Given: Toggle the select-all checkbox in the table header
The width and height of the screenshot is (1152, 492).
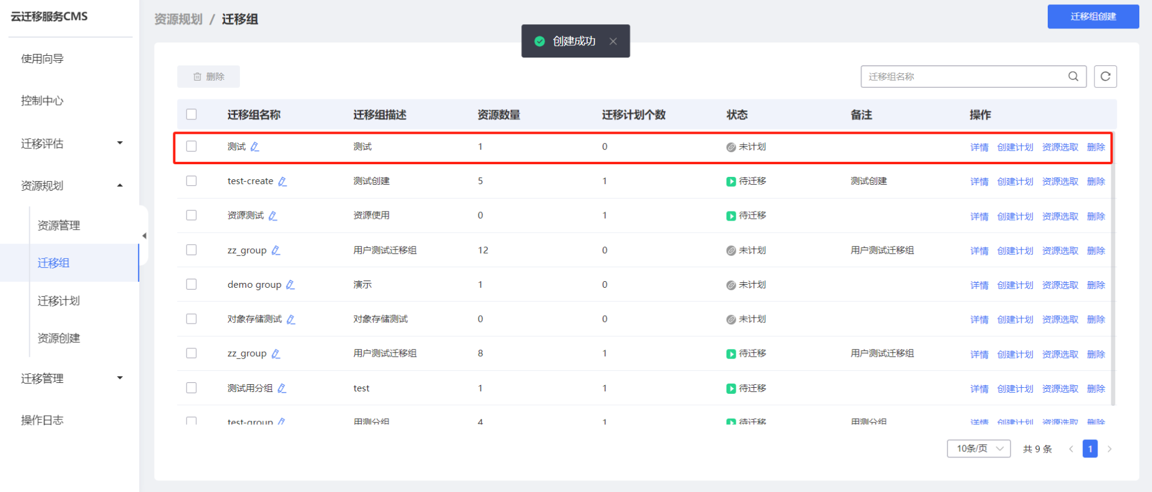Looking at the screenshot, I should click(x=191, y=114).
